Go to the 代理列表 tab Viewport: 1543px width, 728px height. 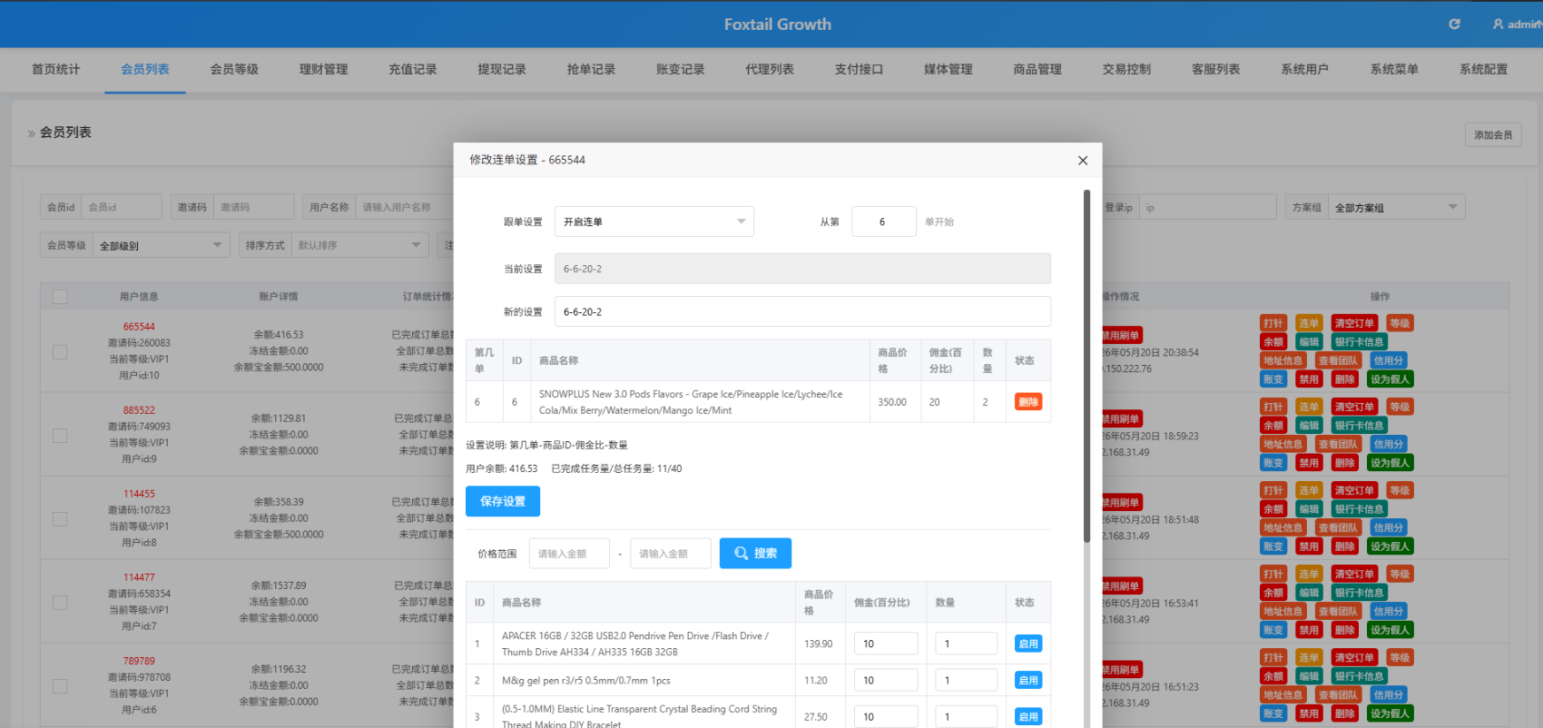pos(770,70)
